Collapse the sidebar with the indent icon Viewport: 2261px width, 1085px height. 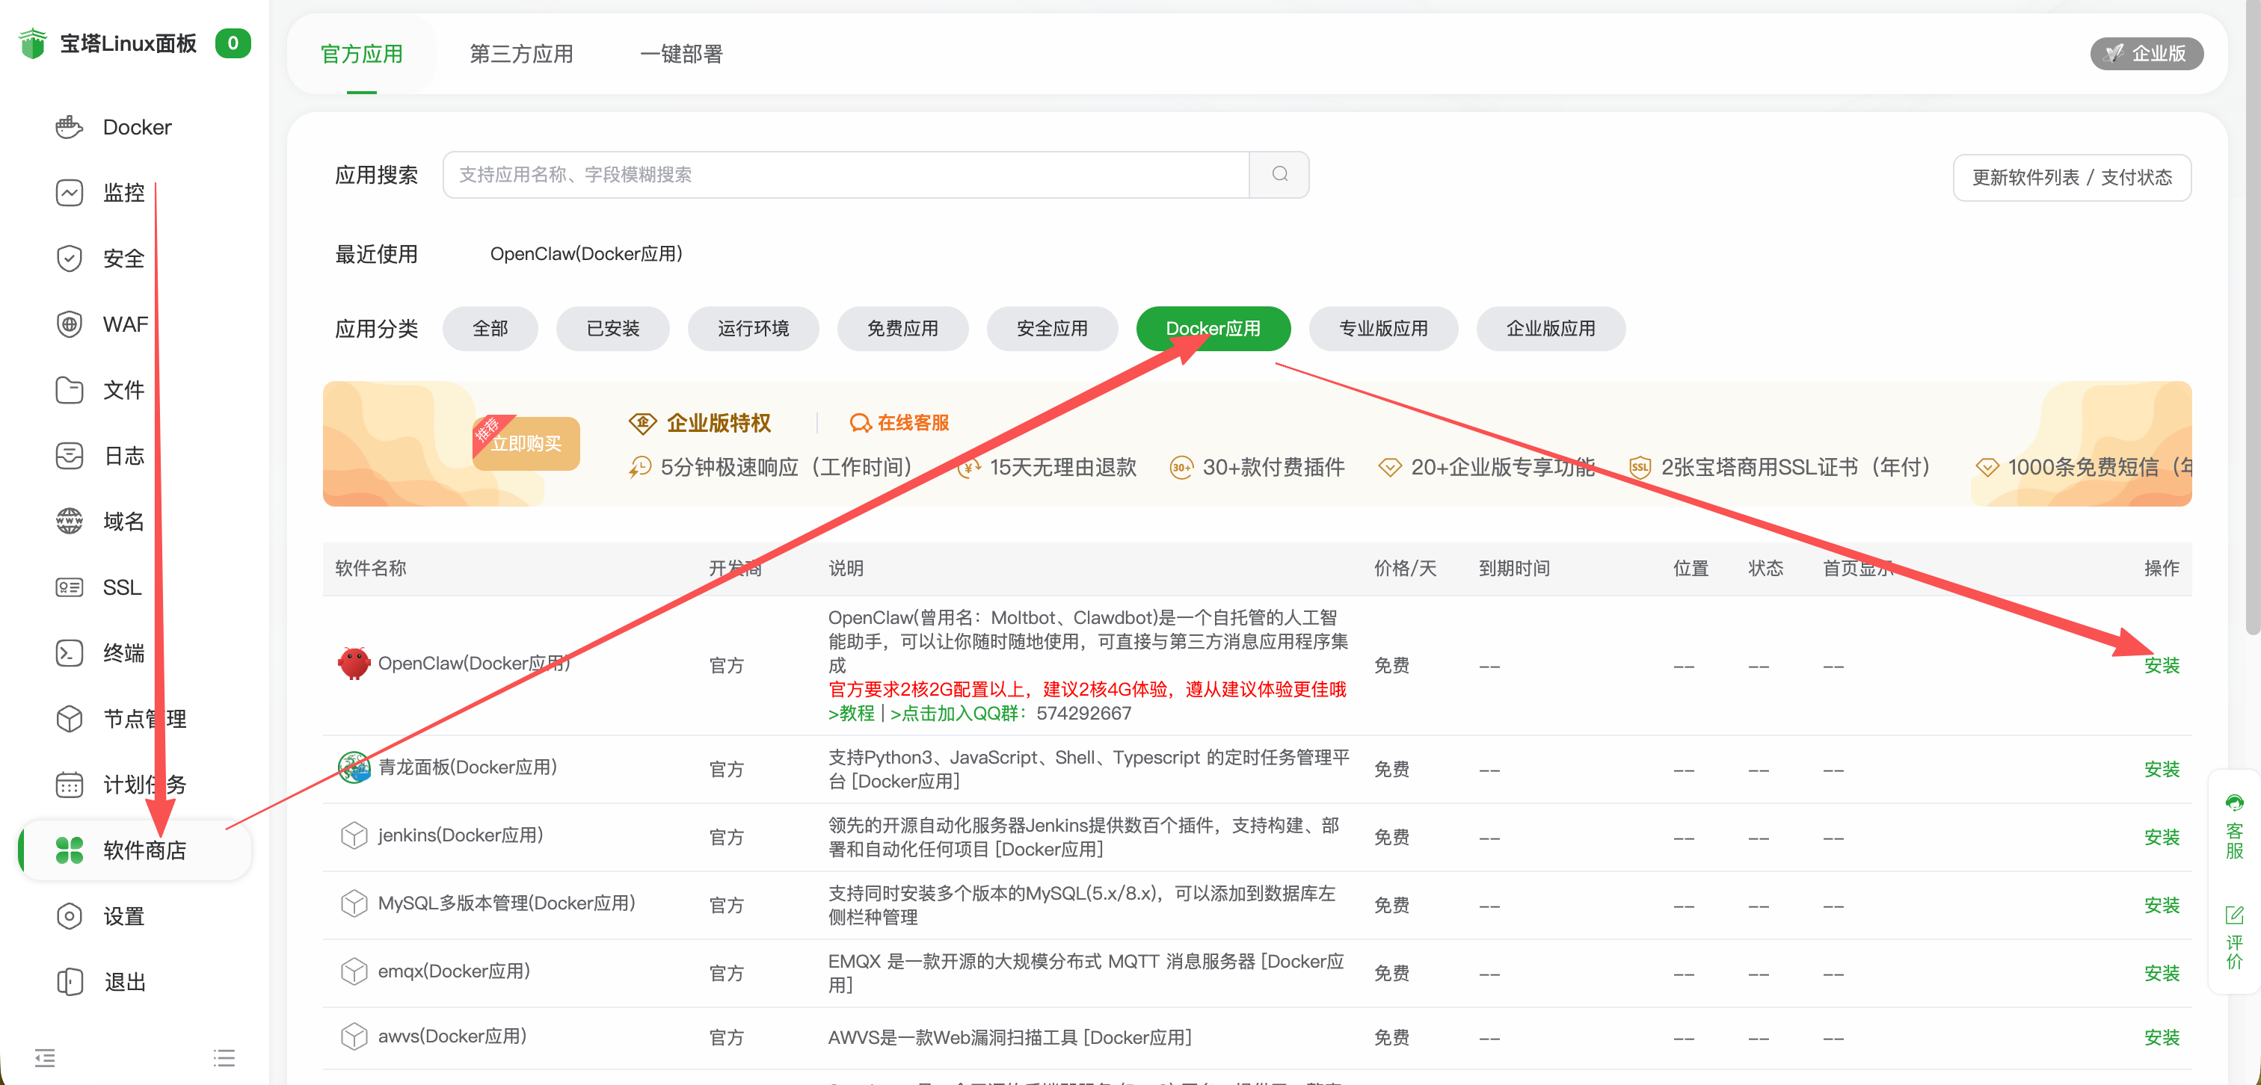tap(45, 1059)
